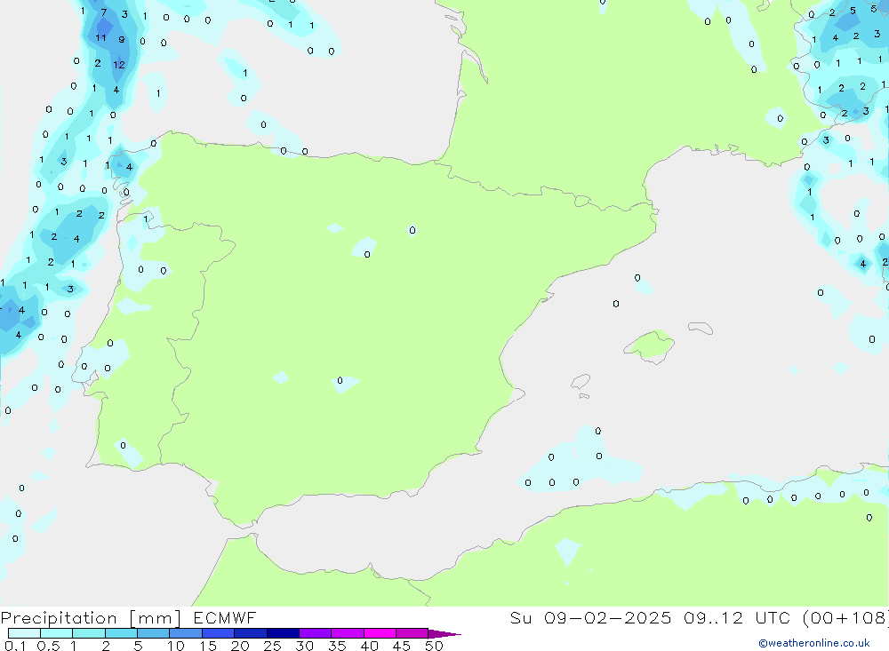Image resolution: width=889 pixels, height=651 pixels.
Task: Click the "40" legend scale label
Action: coord(369,646)
